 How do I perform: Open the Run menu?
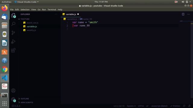coord(44,10)
